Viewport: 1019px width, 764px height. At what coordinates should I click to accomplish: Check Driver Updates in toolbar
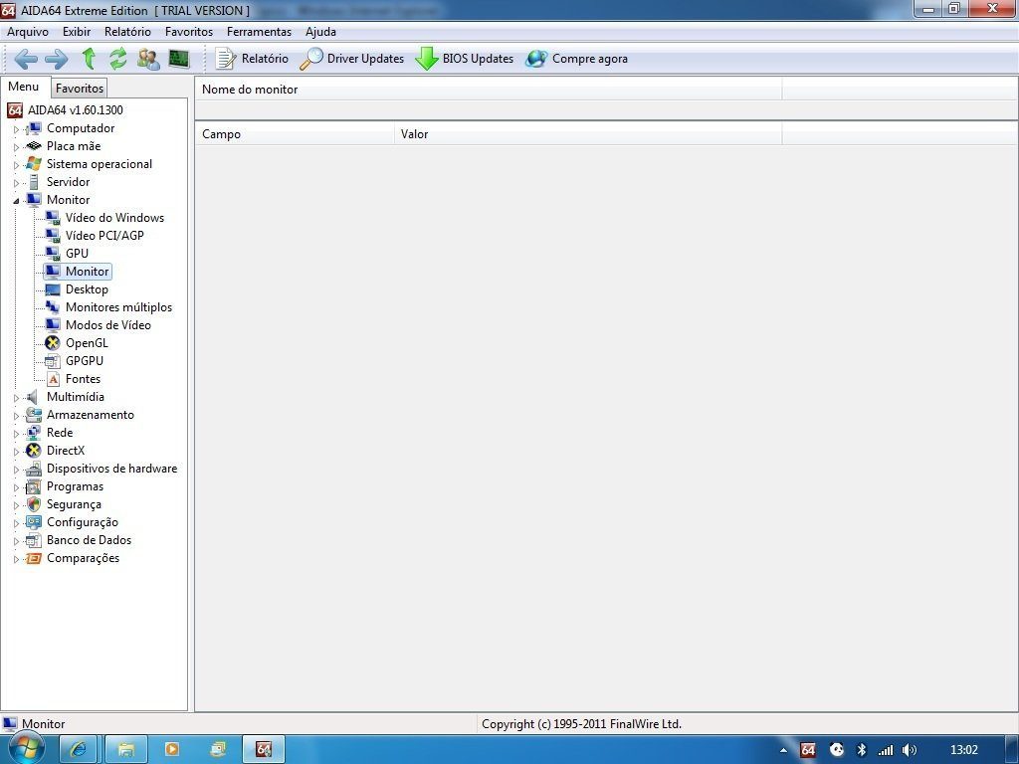click(351, 59)
